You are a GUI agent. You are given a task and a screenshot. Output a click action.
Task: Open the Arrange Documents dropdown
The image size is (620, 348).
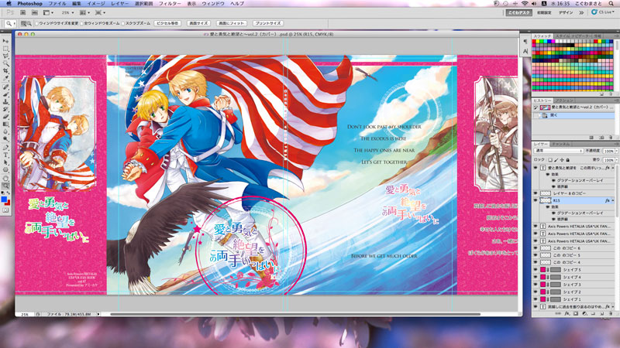click(x=84, y=12)
